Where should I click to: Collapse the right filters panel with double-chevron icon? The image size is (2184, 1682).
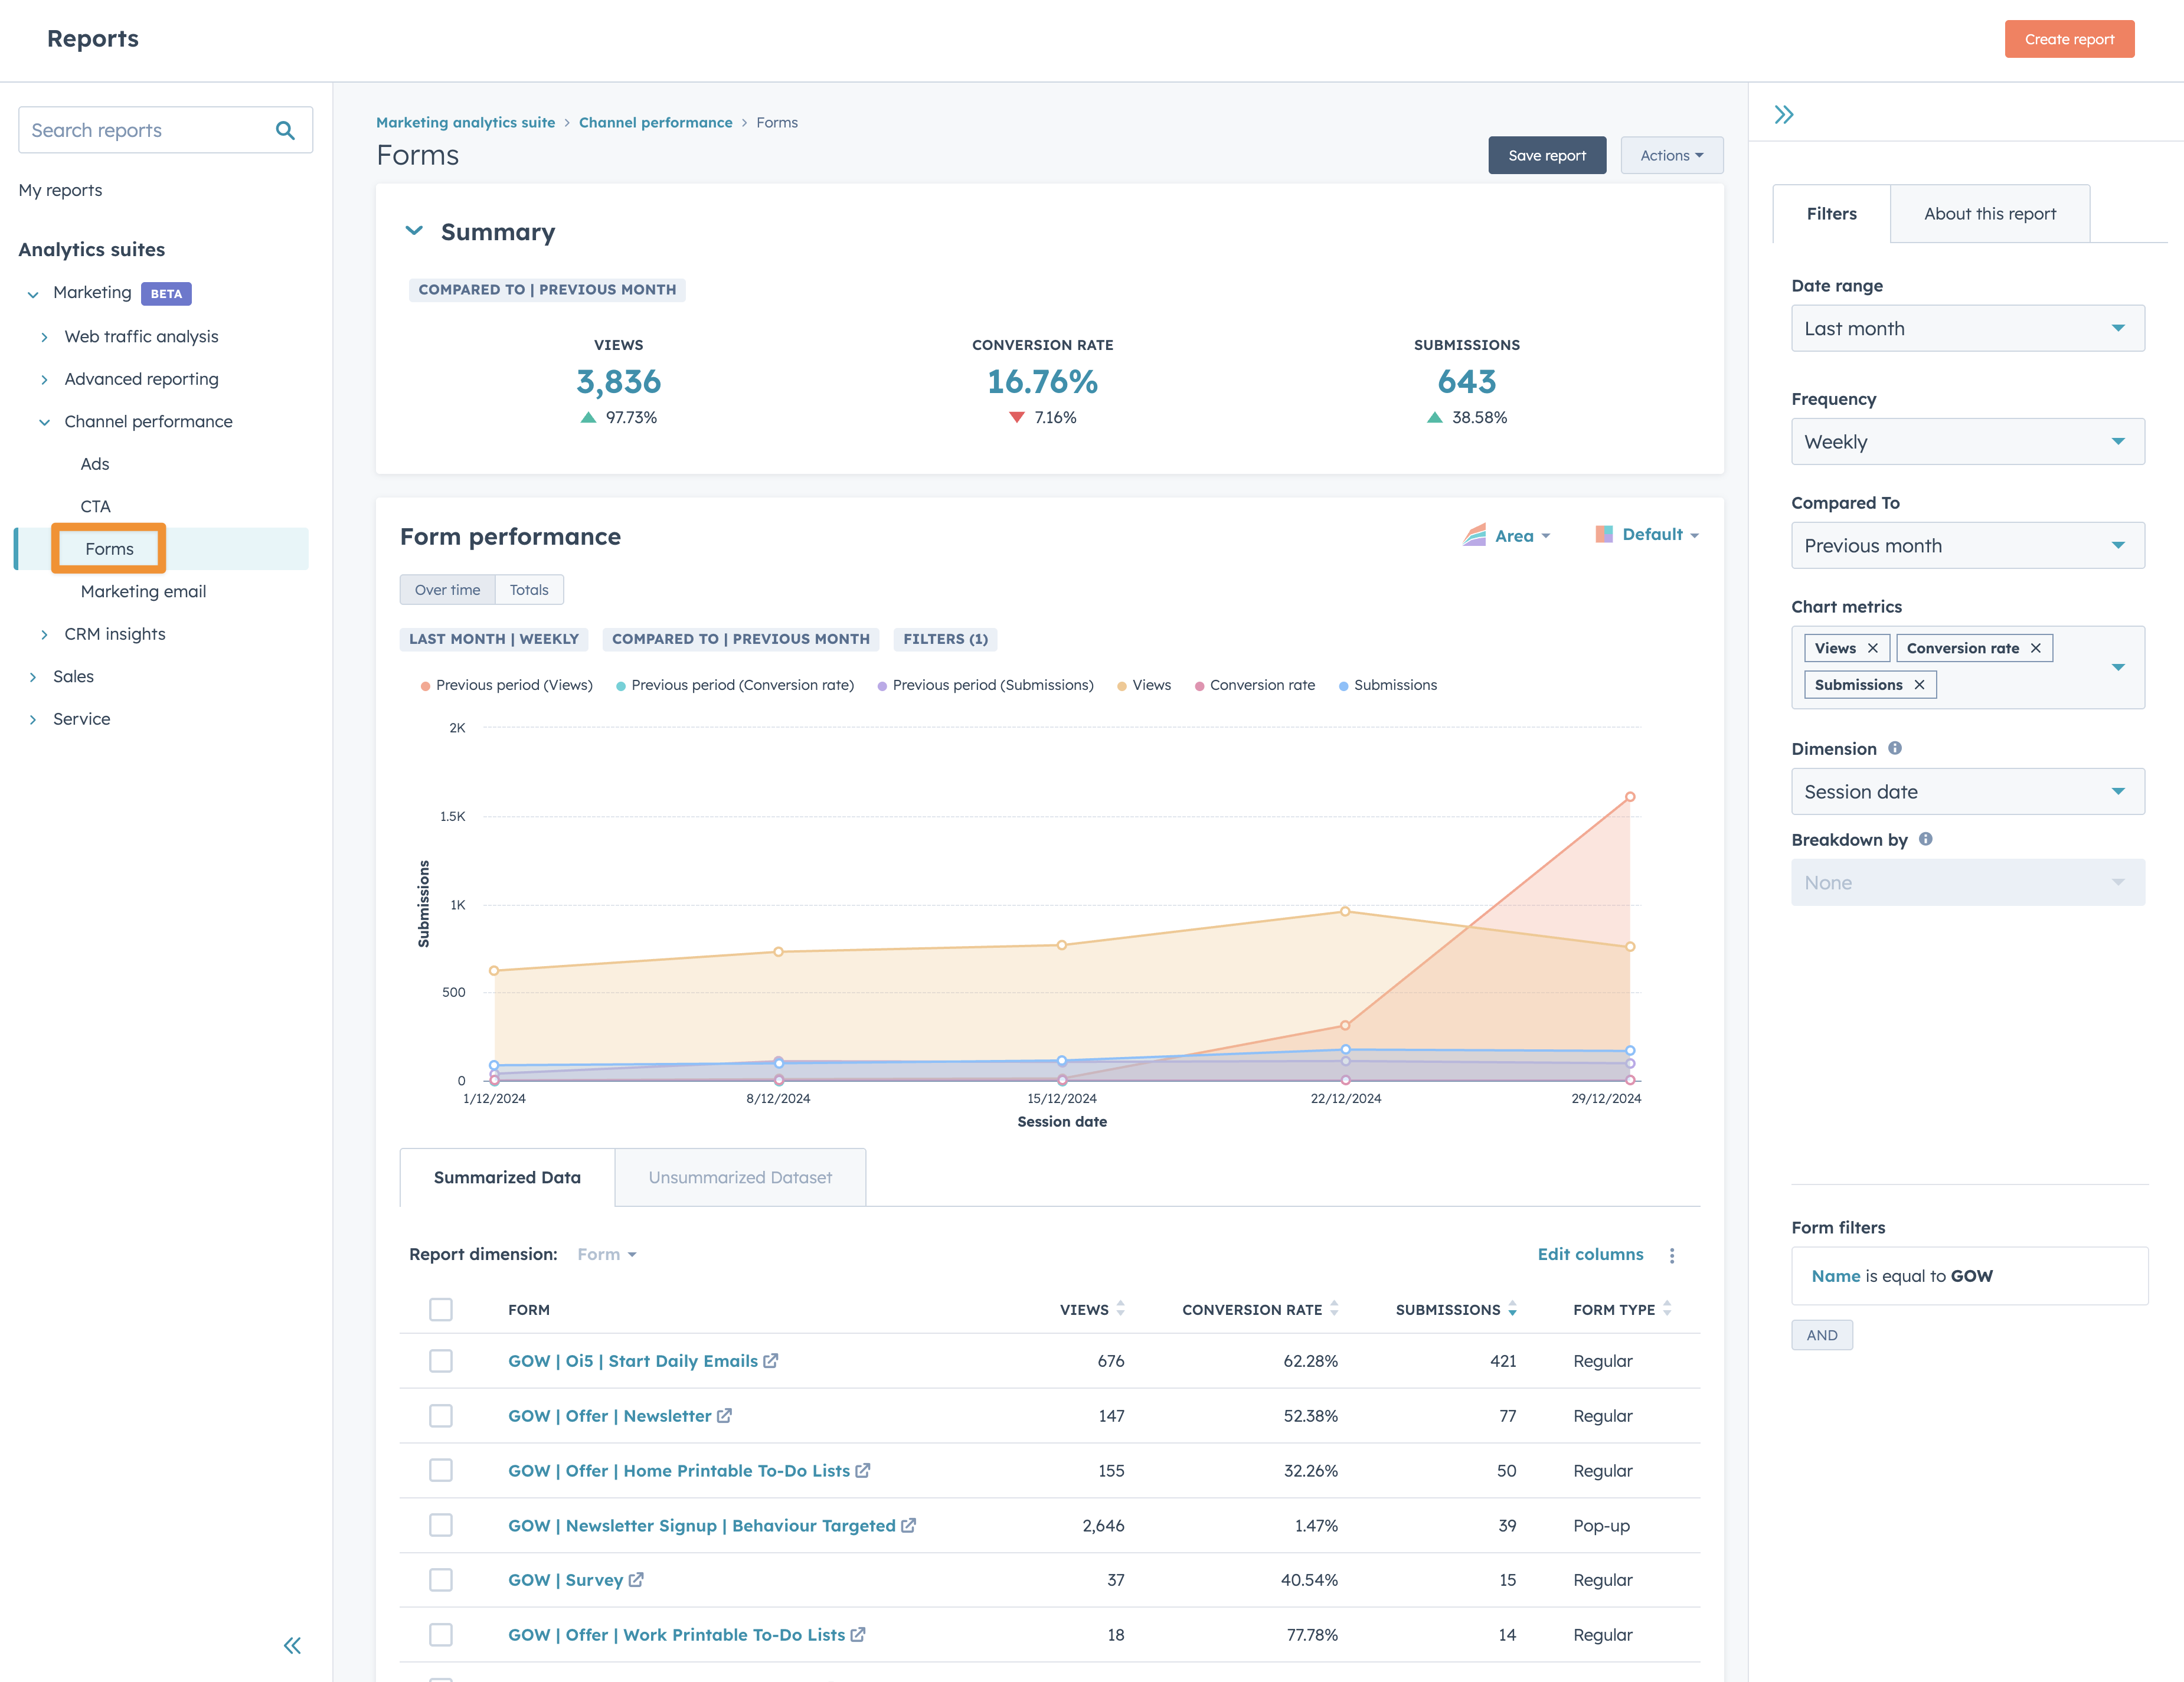click(1784, 115)
